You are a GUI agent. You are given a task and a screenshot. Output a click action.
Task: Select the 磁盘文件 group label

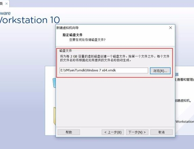66,50
